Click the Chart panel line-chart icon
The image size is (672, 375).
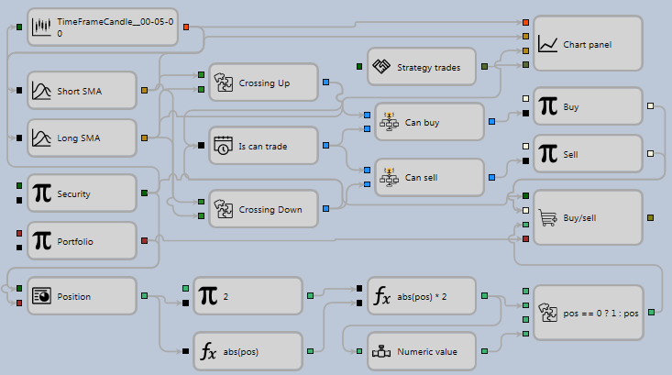547,44
